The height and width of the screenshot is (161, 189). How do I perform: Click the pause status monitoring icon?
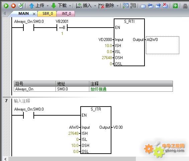[x=133, y=6]
